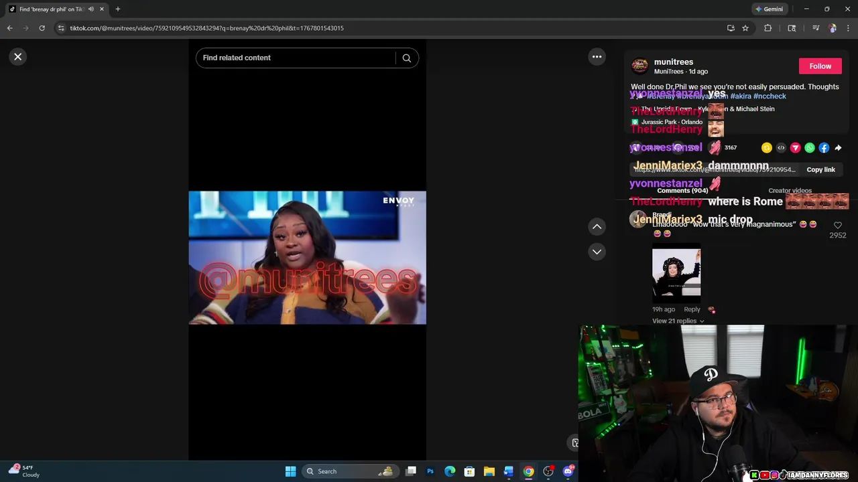The height and width of the screenshot is (482, 858).
Task: Open Google Lens search icon in toolbar
Action: (792, 28)
